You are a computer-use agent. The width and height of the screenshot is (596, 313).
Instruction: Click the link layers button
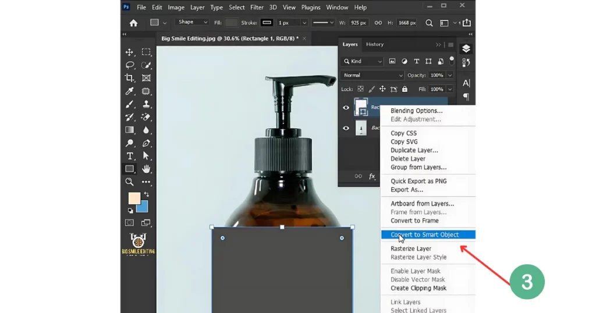click(x=358, y=176)
